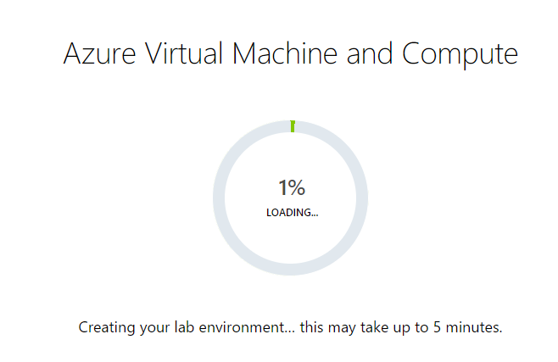Screen dimensions: 558x362
Task: Click the percent sign beside the 1
Action: [x=297, y=188]
